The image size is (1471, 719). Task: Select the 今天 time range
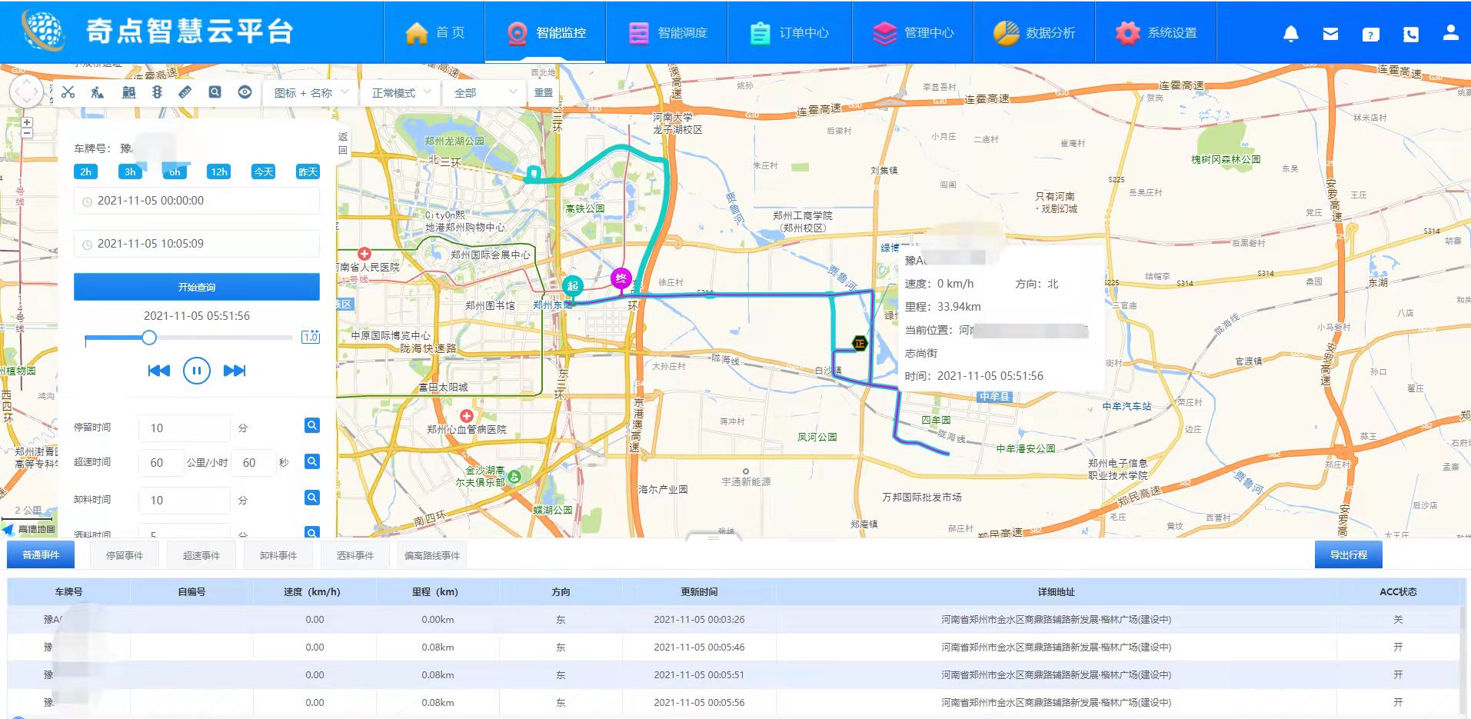click(263, 171)
